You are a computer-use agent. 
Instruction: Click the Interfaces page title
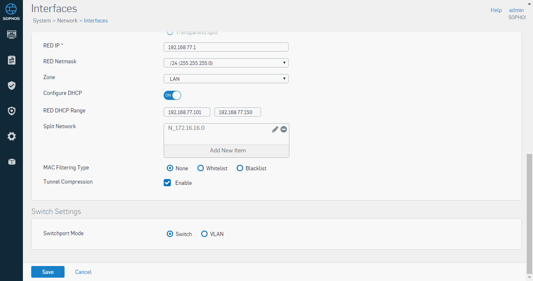54,8
